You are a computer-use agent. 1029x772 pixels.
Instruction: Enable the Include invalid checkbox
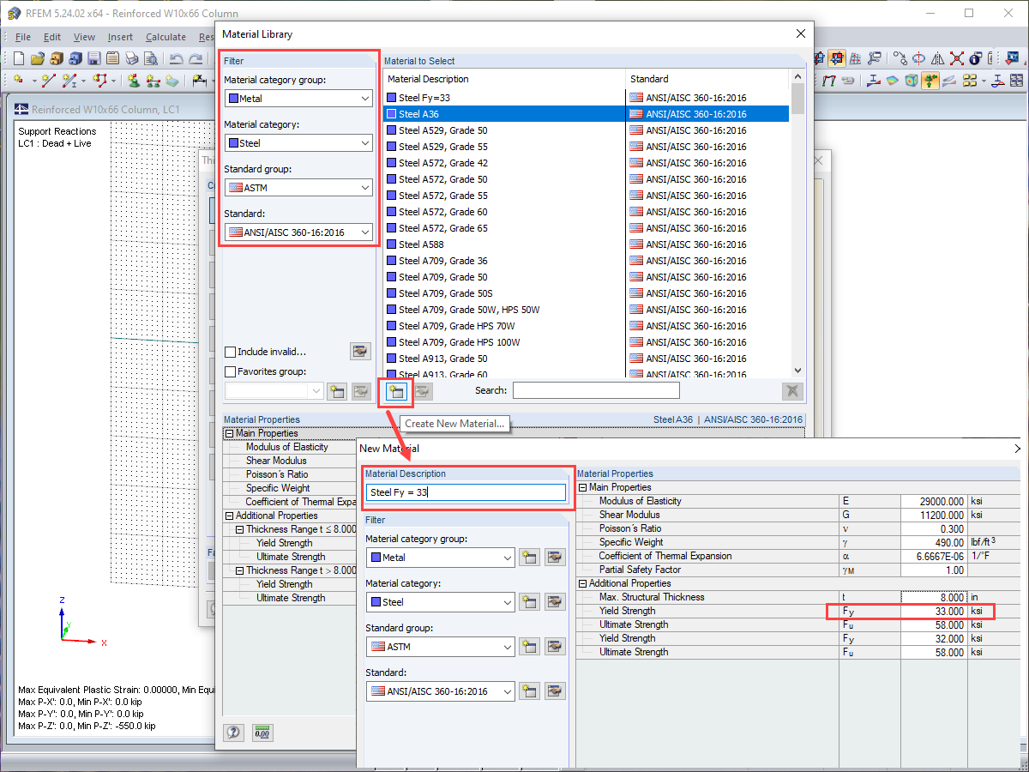[x=230, y=352]
